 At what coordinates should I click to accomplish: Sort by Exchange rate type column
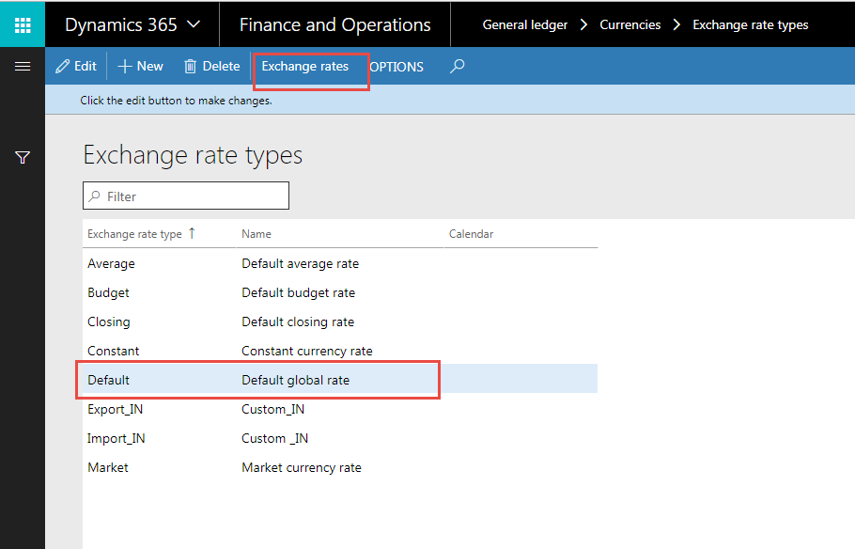[x=135, y=234]
